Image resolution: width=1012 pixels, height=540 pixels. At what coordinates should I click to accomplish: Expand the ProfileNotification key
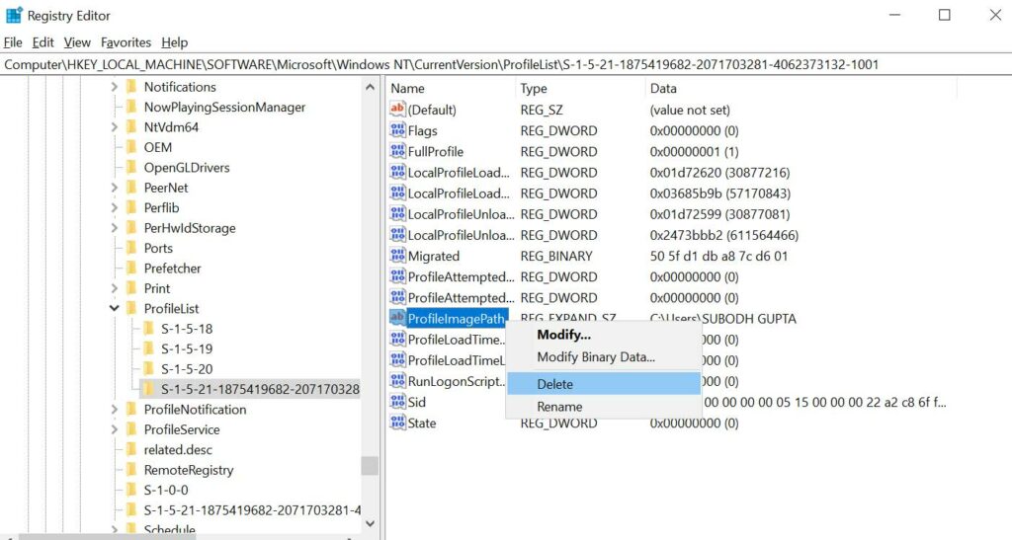(x=115, y=409)
